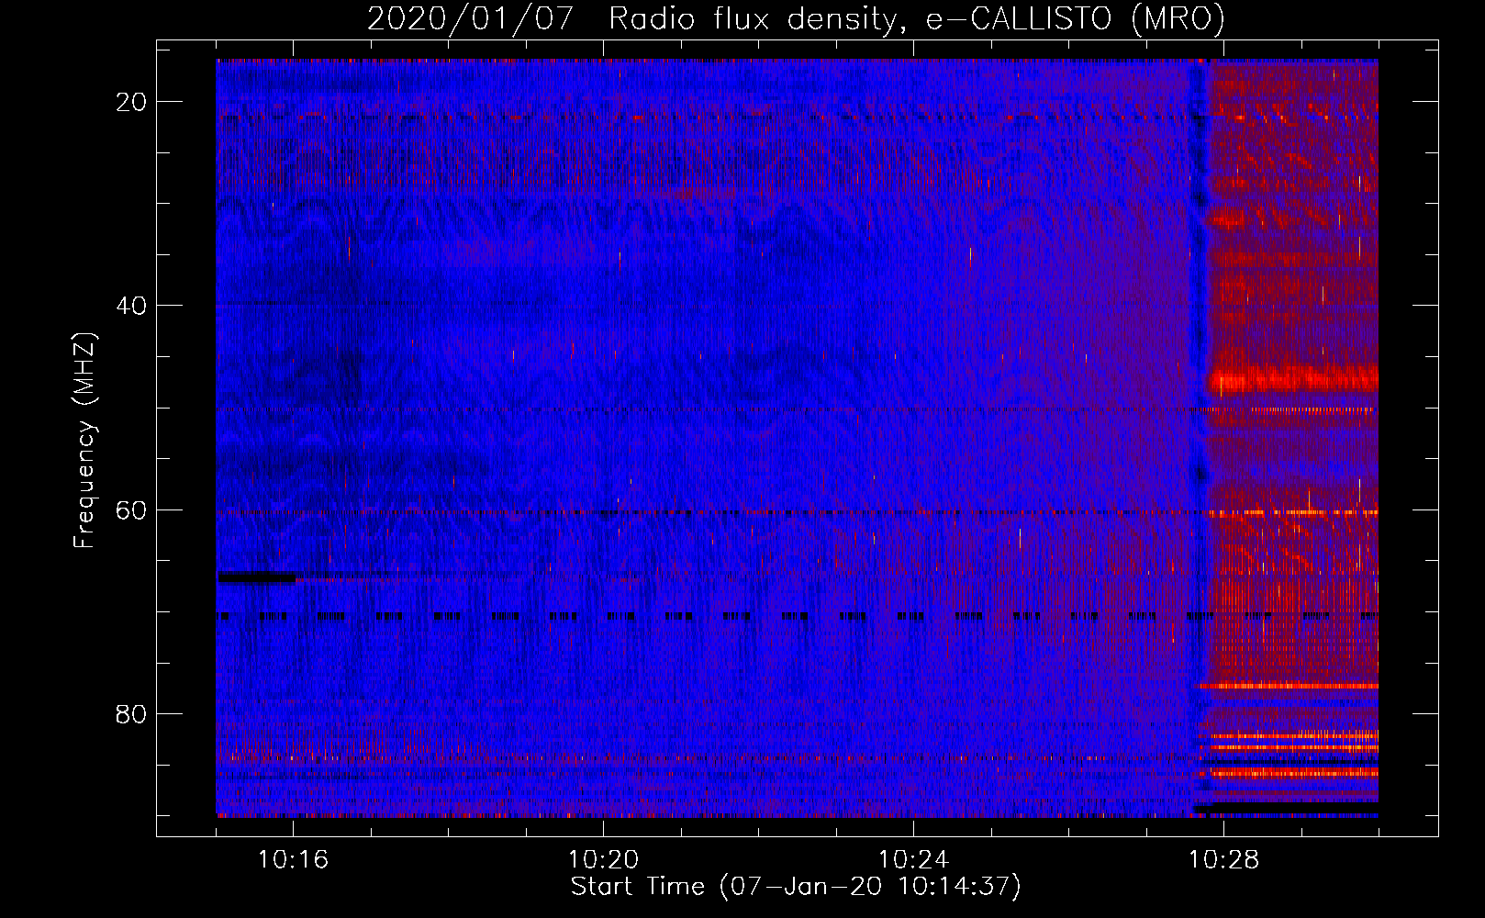The width and height of the screenshot is (1485, 918).
Task: Click the 80 MHz frequency tick label
Action: tap(131, 713)
